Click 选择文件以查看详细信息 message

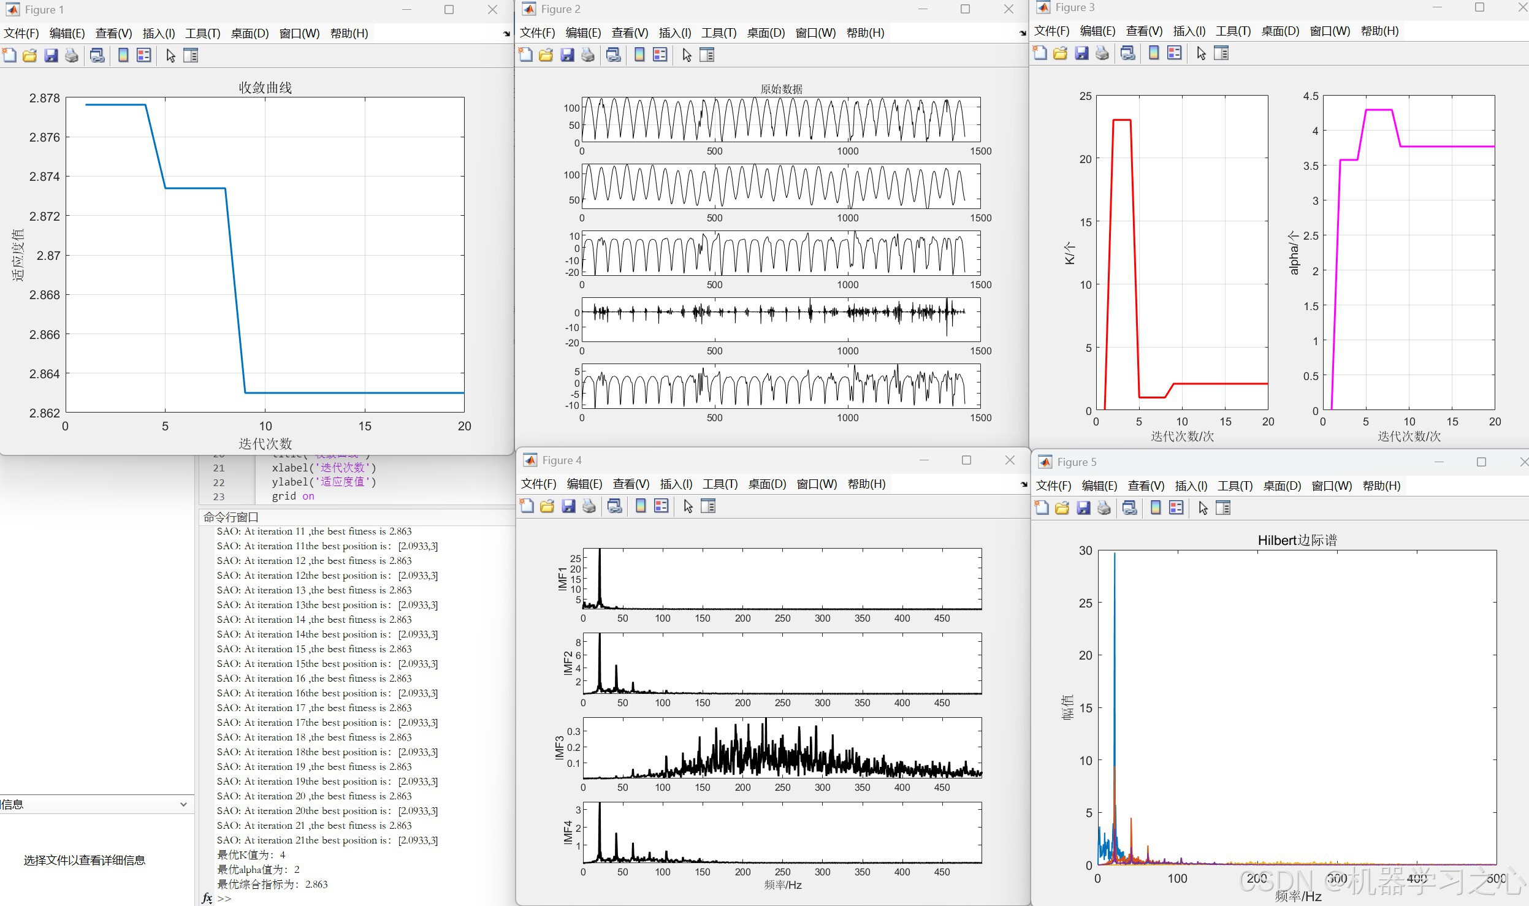pyautogui.click(x=85, y=860)
